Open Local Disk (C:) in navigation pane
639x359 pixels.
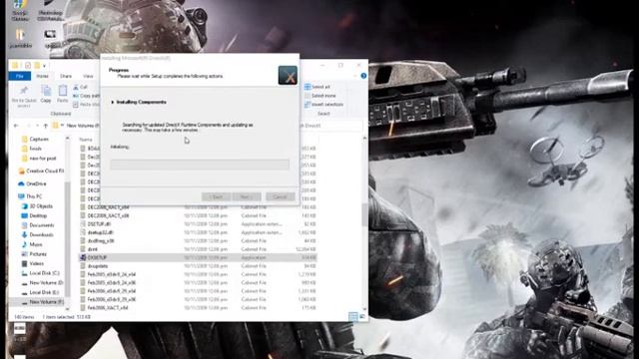click(x=40, y=273)
